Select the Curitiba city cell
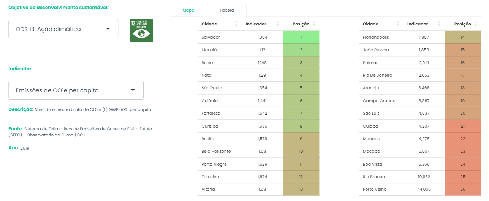Viewport: 489px width, 201px height. coord(220,126)
